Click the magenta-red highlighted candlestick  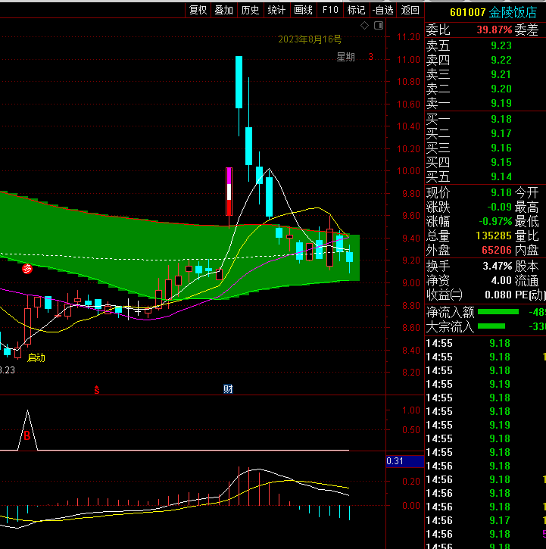coord(229,192)
